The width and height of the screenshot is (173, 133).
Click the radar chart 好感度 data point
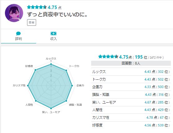click(35, 70)
